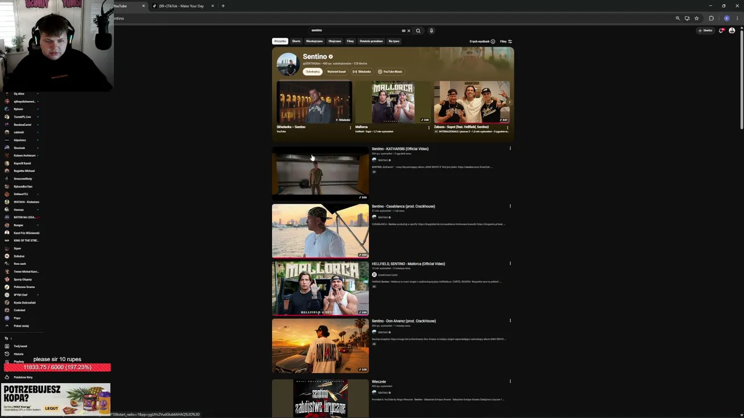Show next items with the shelf arrow

509,102
